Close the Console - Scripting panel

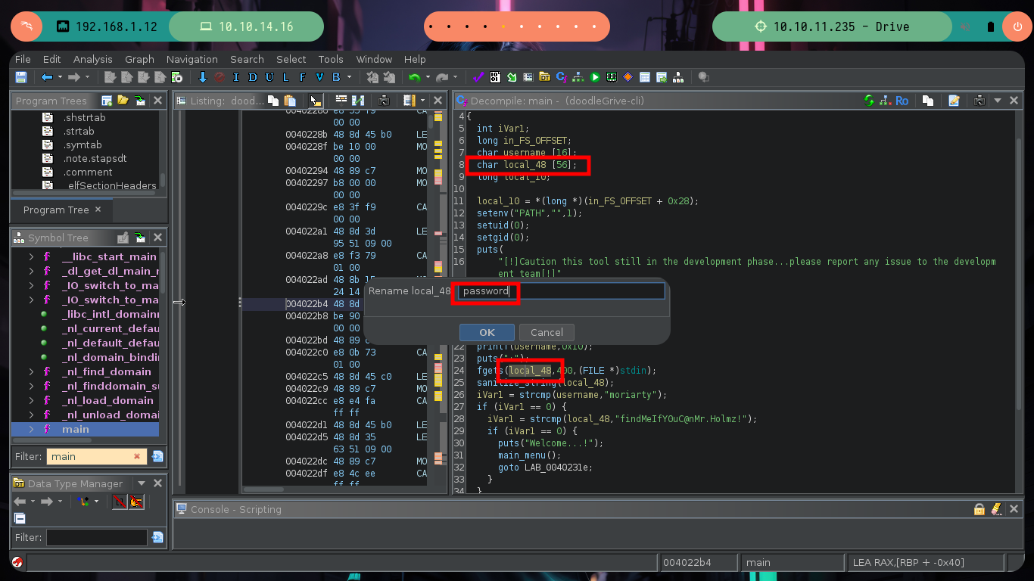[1014, 509]
